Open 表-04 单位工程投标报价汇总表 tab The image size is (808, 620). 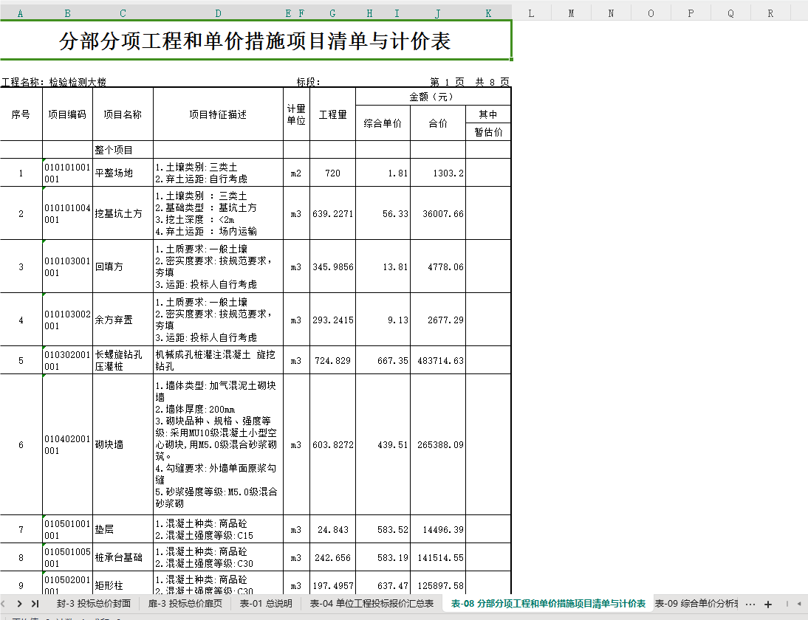point(372,604)
